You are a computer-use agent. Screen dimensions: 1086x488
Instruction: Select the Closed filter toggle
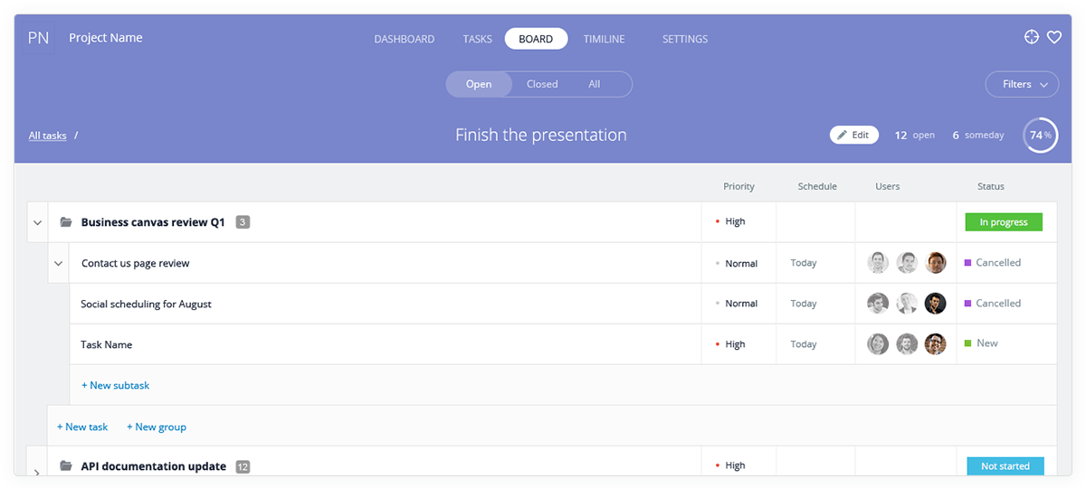[x=542, y=84]
